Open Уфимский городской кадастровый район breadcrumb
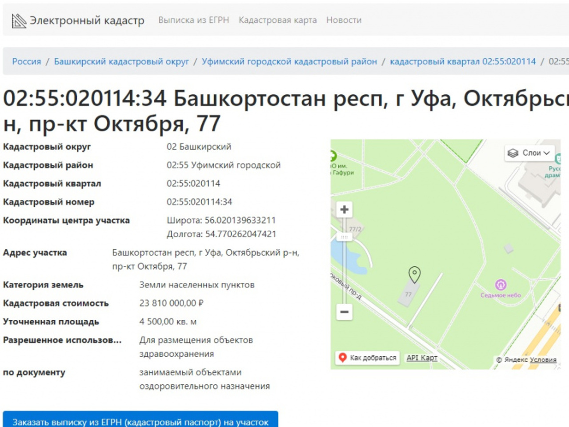The image size is (569, 427). click(289, 61)
